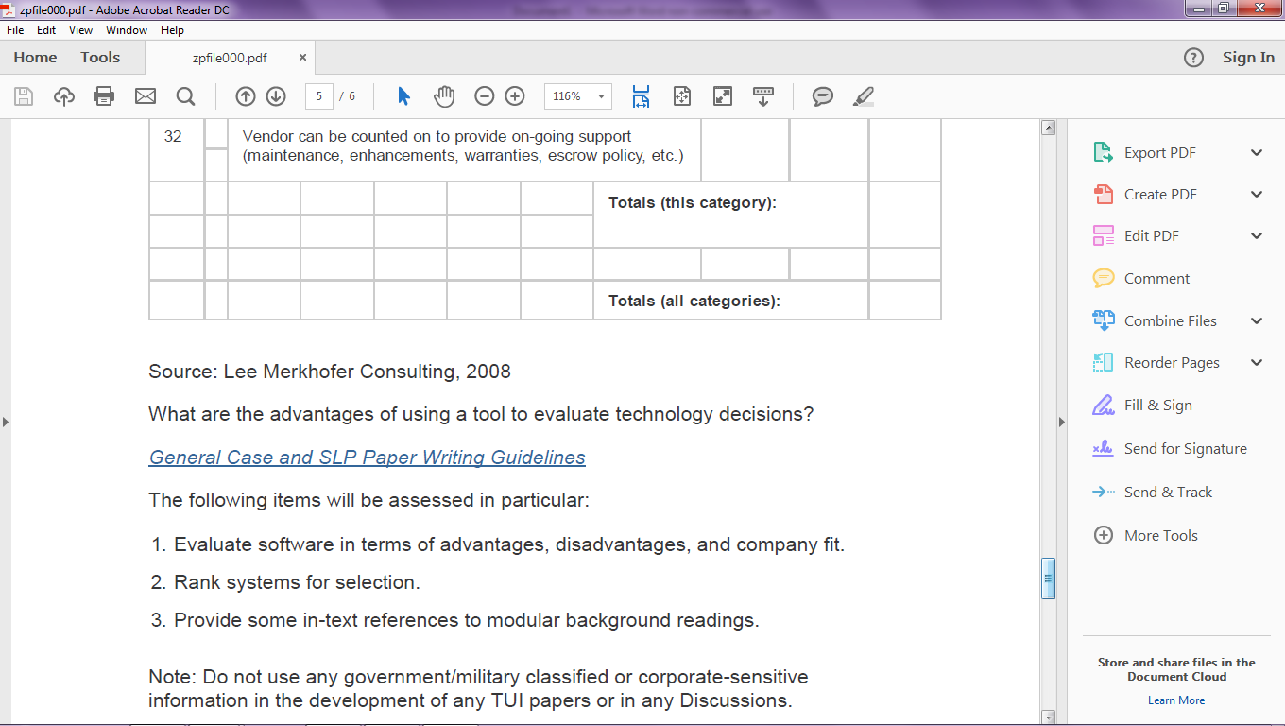Send file by email envelope icon
This screenshot has height=726, width=1285.
pos(145,96)
